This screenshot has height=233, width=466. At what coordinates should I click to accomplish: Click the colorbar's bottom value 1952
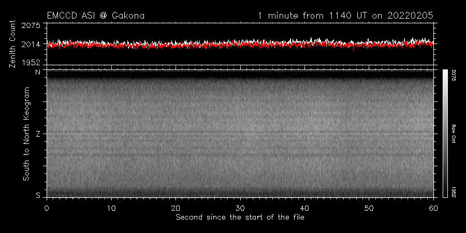[454, 192]
